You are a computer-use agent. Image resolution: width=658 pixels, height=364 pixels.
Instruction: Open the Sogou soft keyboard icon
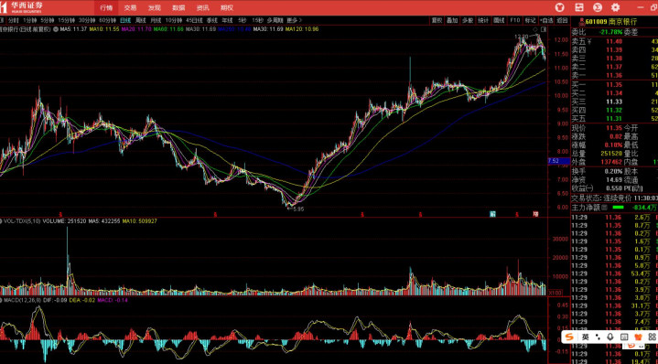(x=624, y=337)
